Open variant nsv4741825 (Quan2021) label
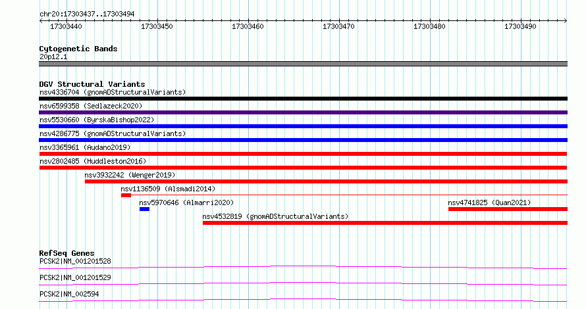The image size is (586, 309). click(x=489, y=202)
